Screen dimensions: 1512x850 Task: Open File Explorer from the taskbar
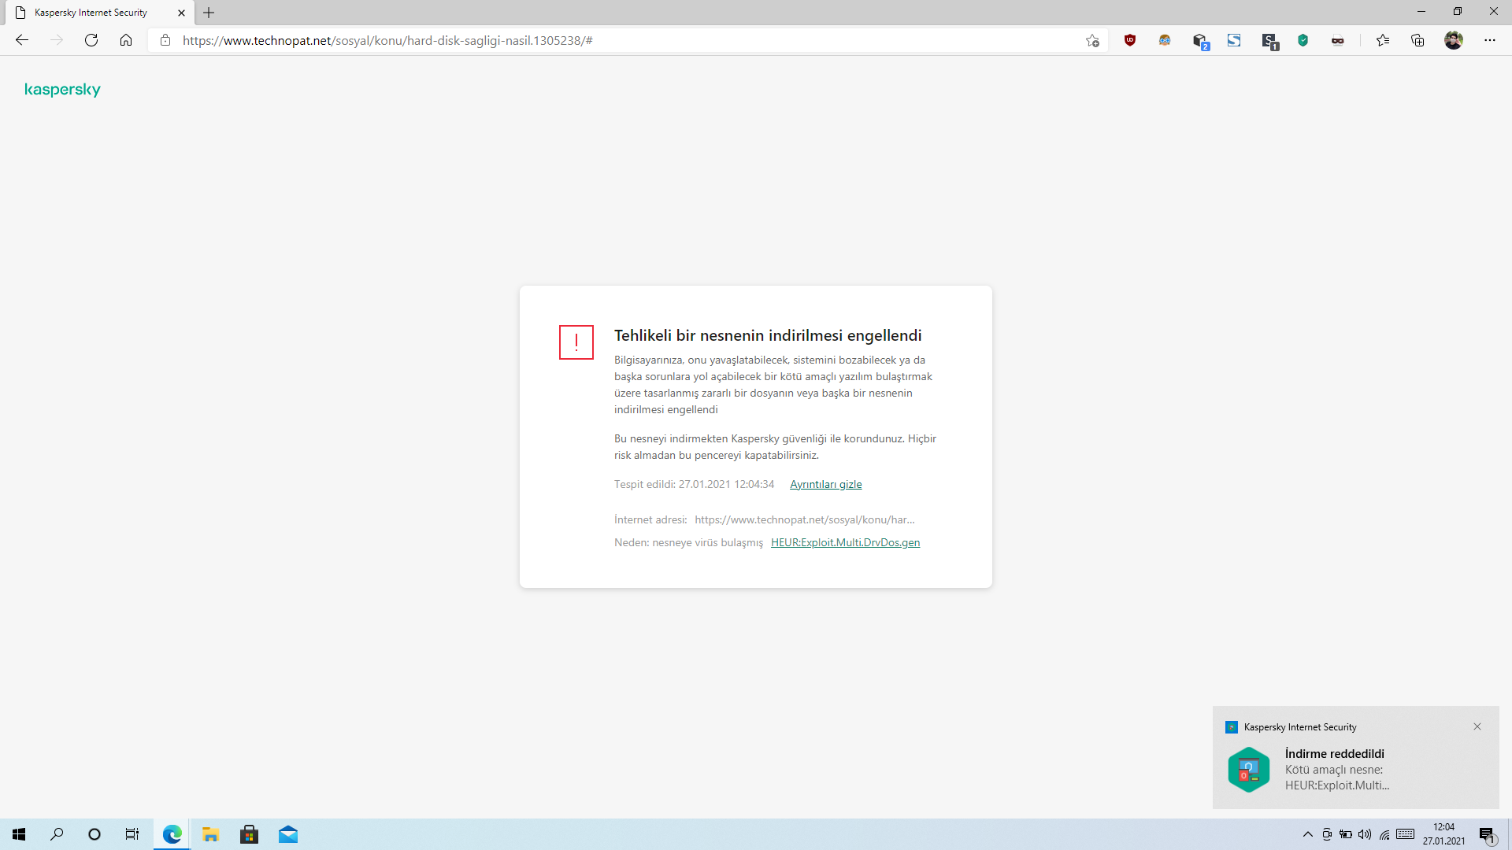tap(210, 834)
